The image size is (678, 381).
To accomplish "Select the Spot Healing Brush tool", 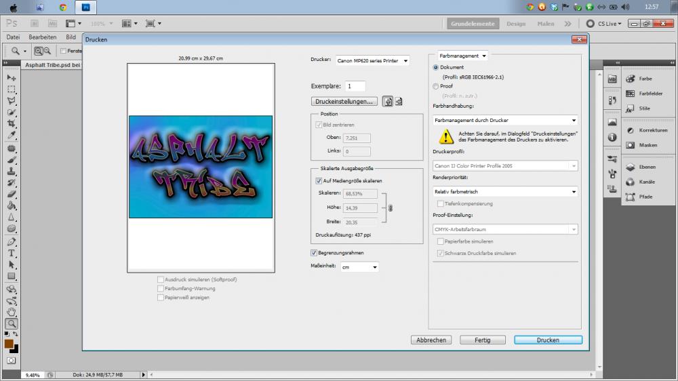I will 12,148.
